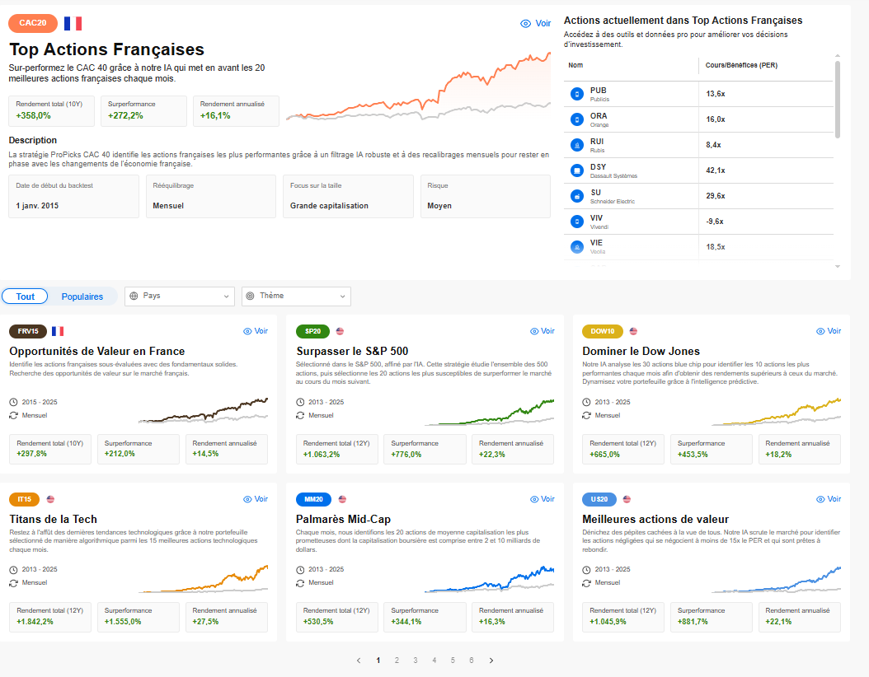The height and width of the screenshot is (677, 869).
Task: Click the Vivendi VIV stock icon
Action: (577, 222)
